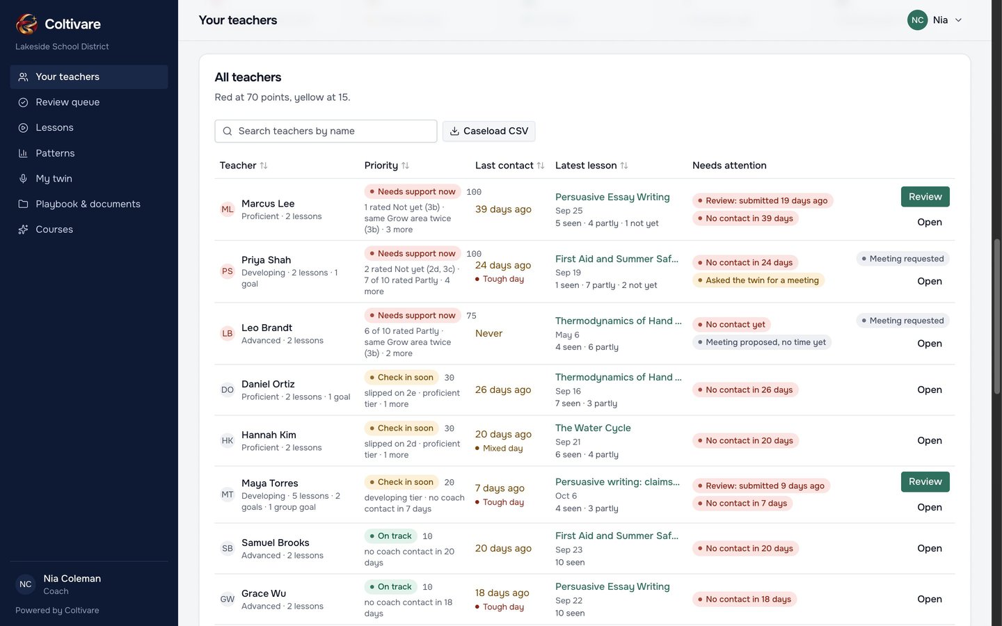Viewport: 1002px width, 626px height.
Task: Open Priya Shah's First Aid lesson link
Action: pyautogui.click(x=617, y=259)
